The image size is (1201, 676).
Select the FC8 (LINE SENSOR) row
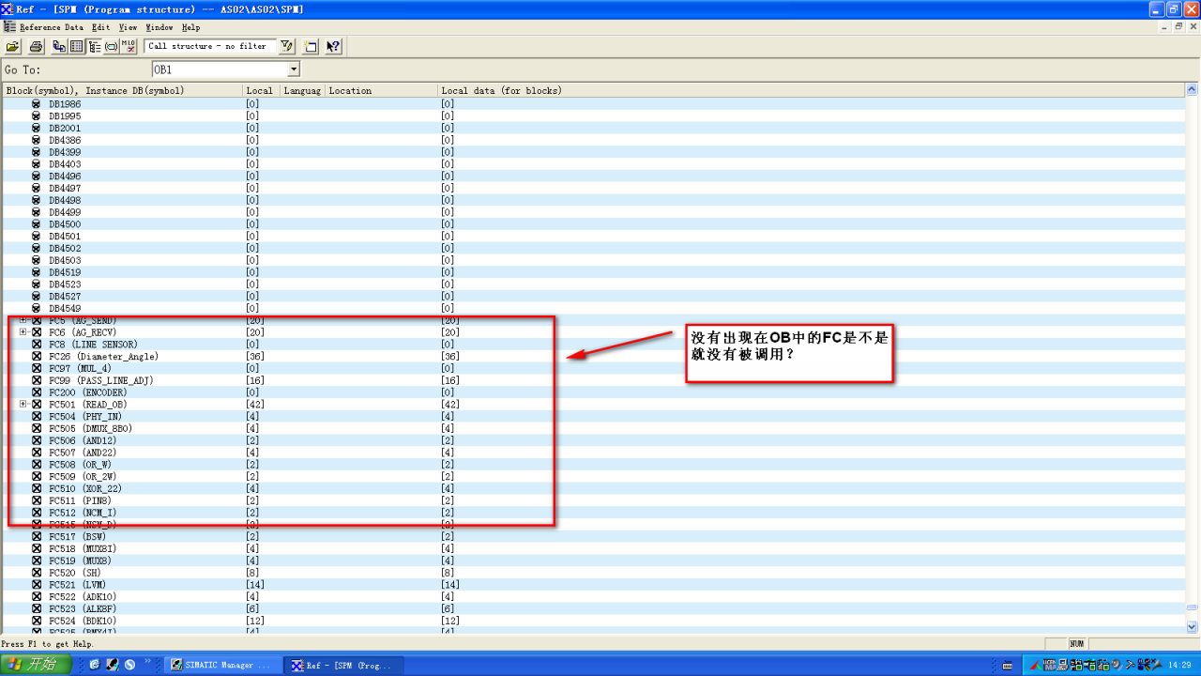click(593, 345)
